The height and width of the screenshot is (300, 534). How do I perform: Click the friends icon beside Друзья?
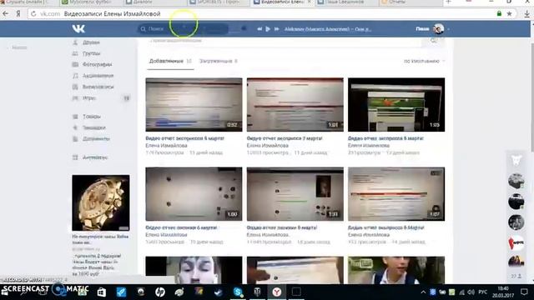pyautogui.click(x=75, y=42)
